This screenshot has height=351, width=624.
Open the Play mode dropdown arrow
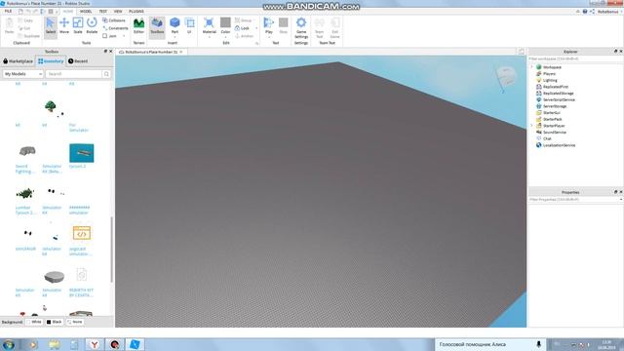click(269, 37)
